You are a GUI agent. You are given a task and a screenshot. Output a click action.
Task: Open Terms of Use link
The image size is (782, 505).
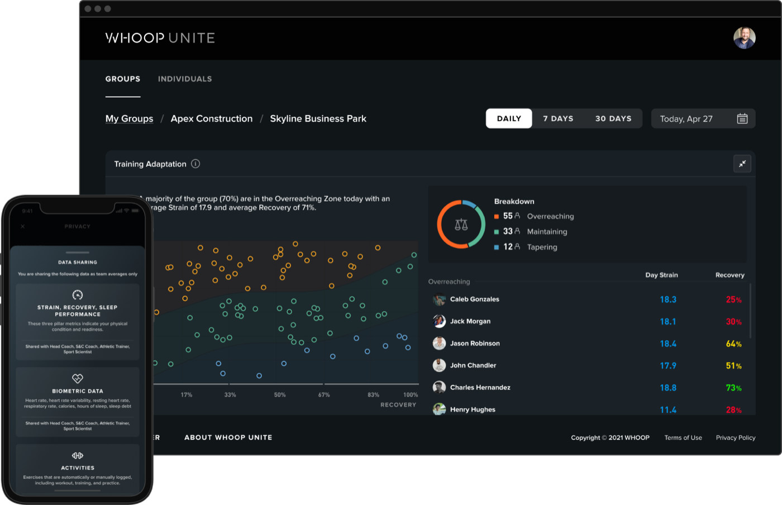point(683,437)
